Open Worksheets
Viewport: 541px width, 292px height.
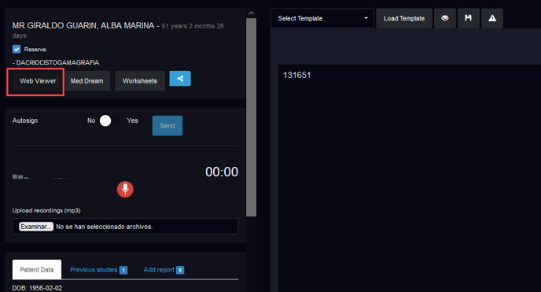pyautogui.click(x=140, y=81)
